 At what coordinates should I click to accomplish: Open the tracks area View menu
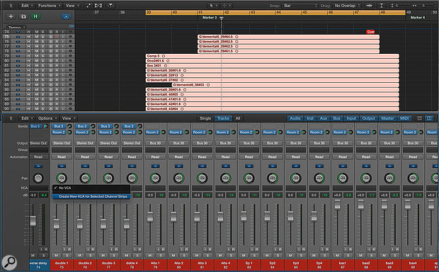72,6
